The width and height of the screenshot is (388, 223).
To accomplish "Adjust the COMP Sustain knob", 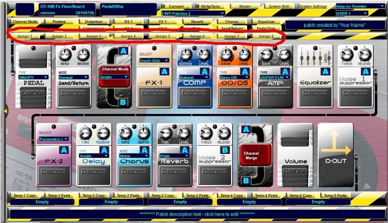I will 185,55.
